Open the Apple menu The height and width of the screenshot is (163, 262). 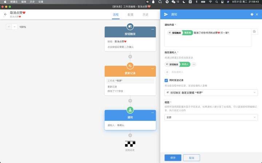click(5, 2)
